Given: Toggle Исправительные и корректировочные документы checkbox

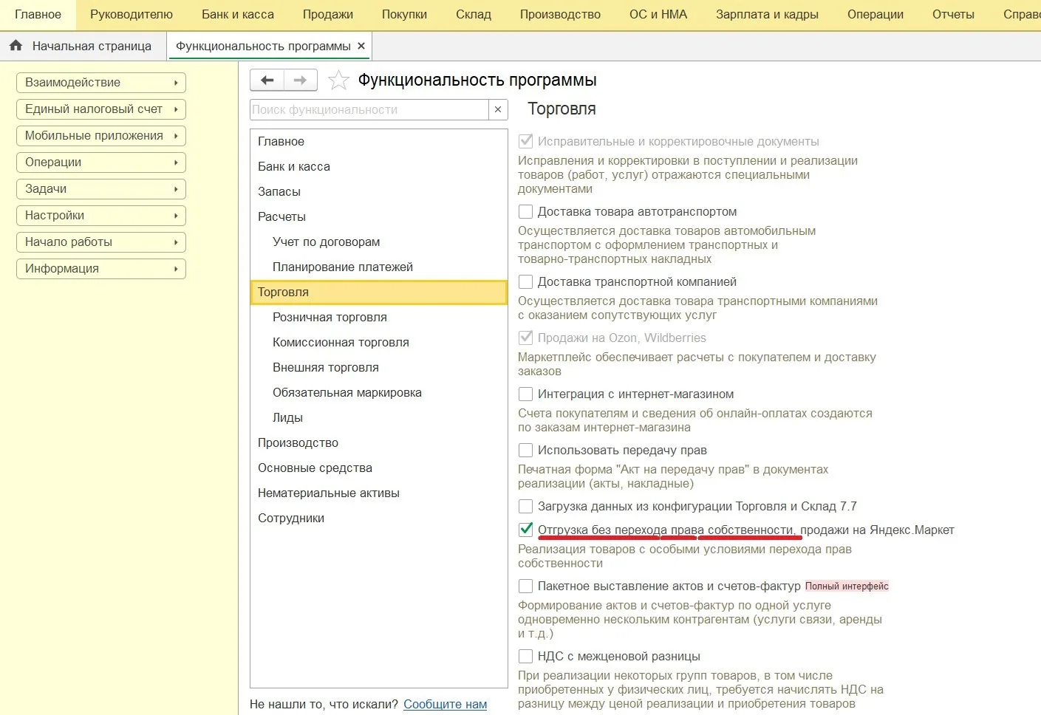Looking at the screenshot, I should coord(526,141).
